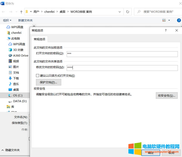The image size is (182, 157).
Task: Click the help question mark icon
Action: pyautogui.click(x=166, y=30)
